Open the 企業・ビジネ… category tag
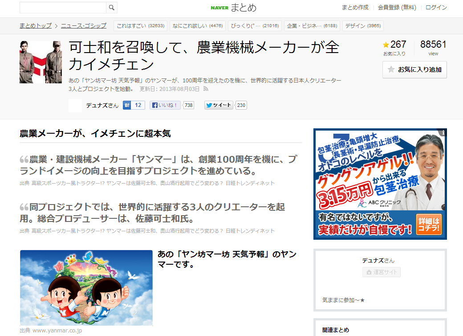The height and width of the screenshot is (336, 463). (312, 26)
